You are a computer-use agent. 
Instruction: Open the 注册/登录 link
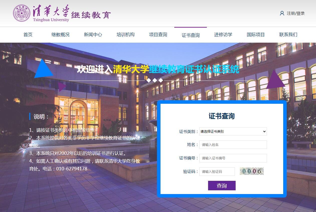[296, 13]
